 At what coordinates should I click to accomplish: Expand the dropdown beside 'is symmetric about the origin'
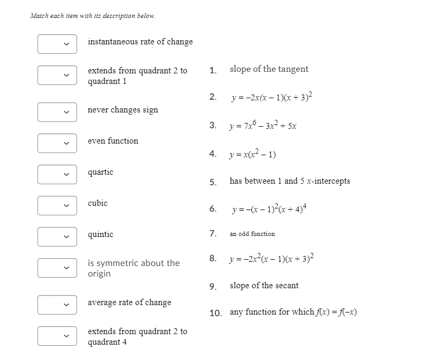pyautogui.click(x=57, y=268)
